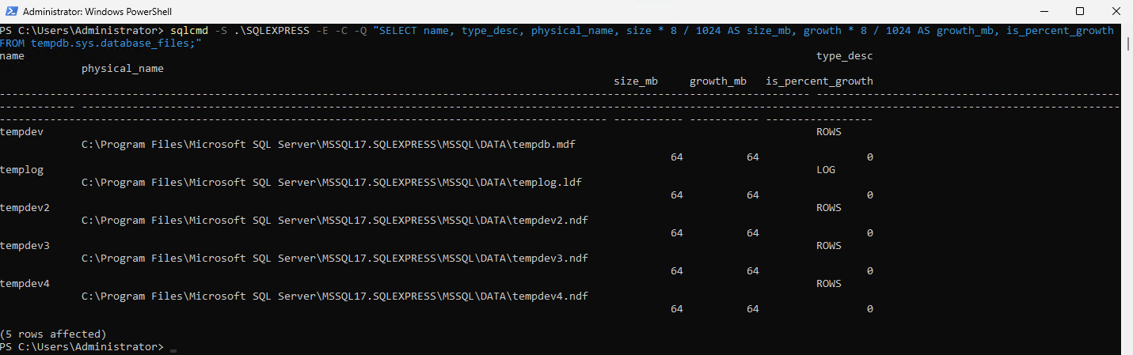This screenshot has width=1133, height=355.
Task: Click the 'physical_name' column header
Action: (123, 69)
